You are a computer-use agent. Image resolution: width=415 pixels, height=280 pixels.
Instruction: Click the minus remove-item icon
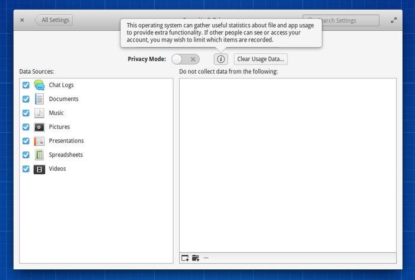[206, 258]
